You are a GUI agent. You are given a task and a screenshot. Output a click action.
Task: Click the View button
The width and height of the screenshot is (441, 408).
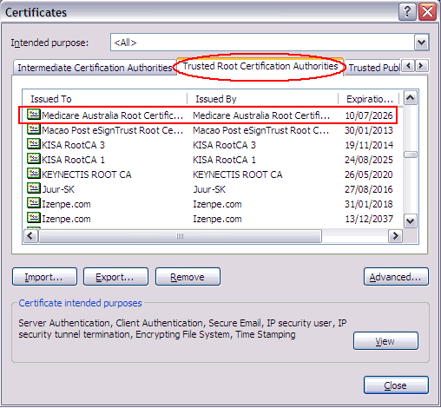[x=385, y=341]
